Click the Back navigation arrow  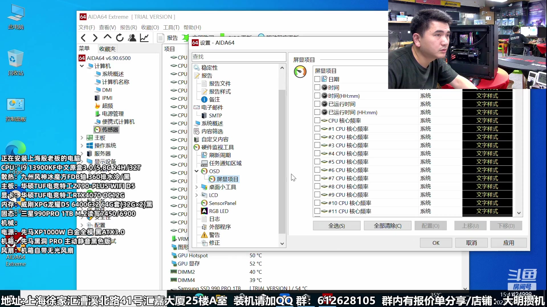click(x=83, y=38)
